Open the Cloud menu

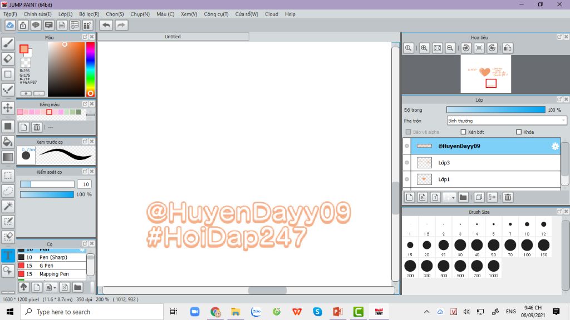click(272, 14)
